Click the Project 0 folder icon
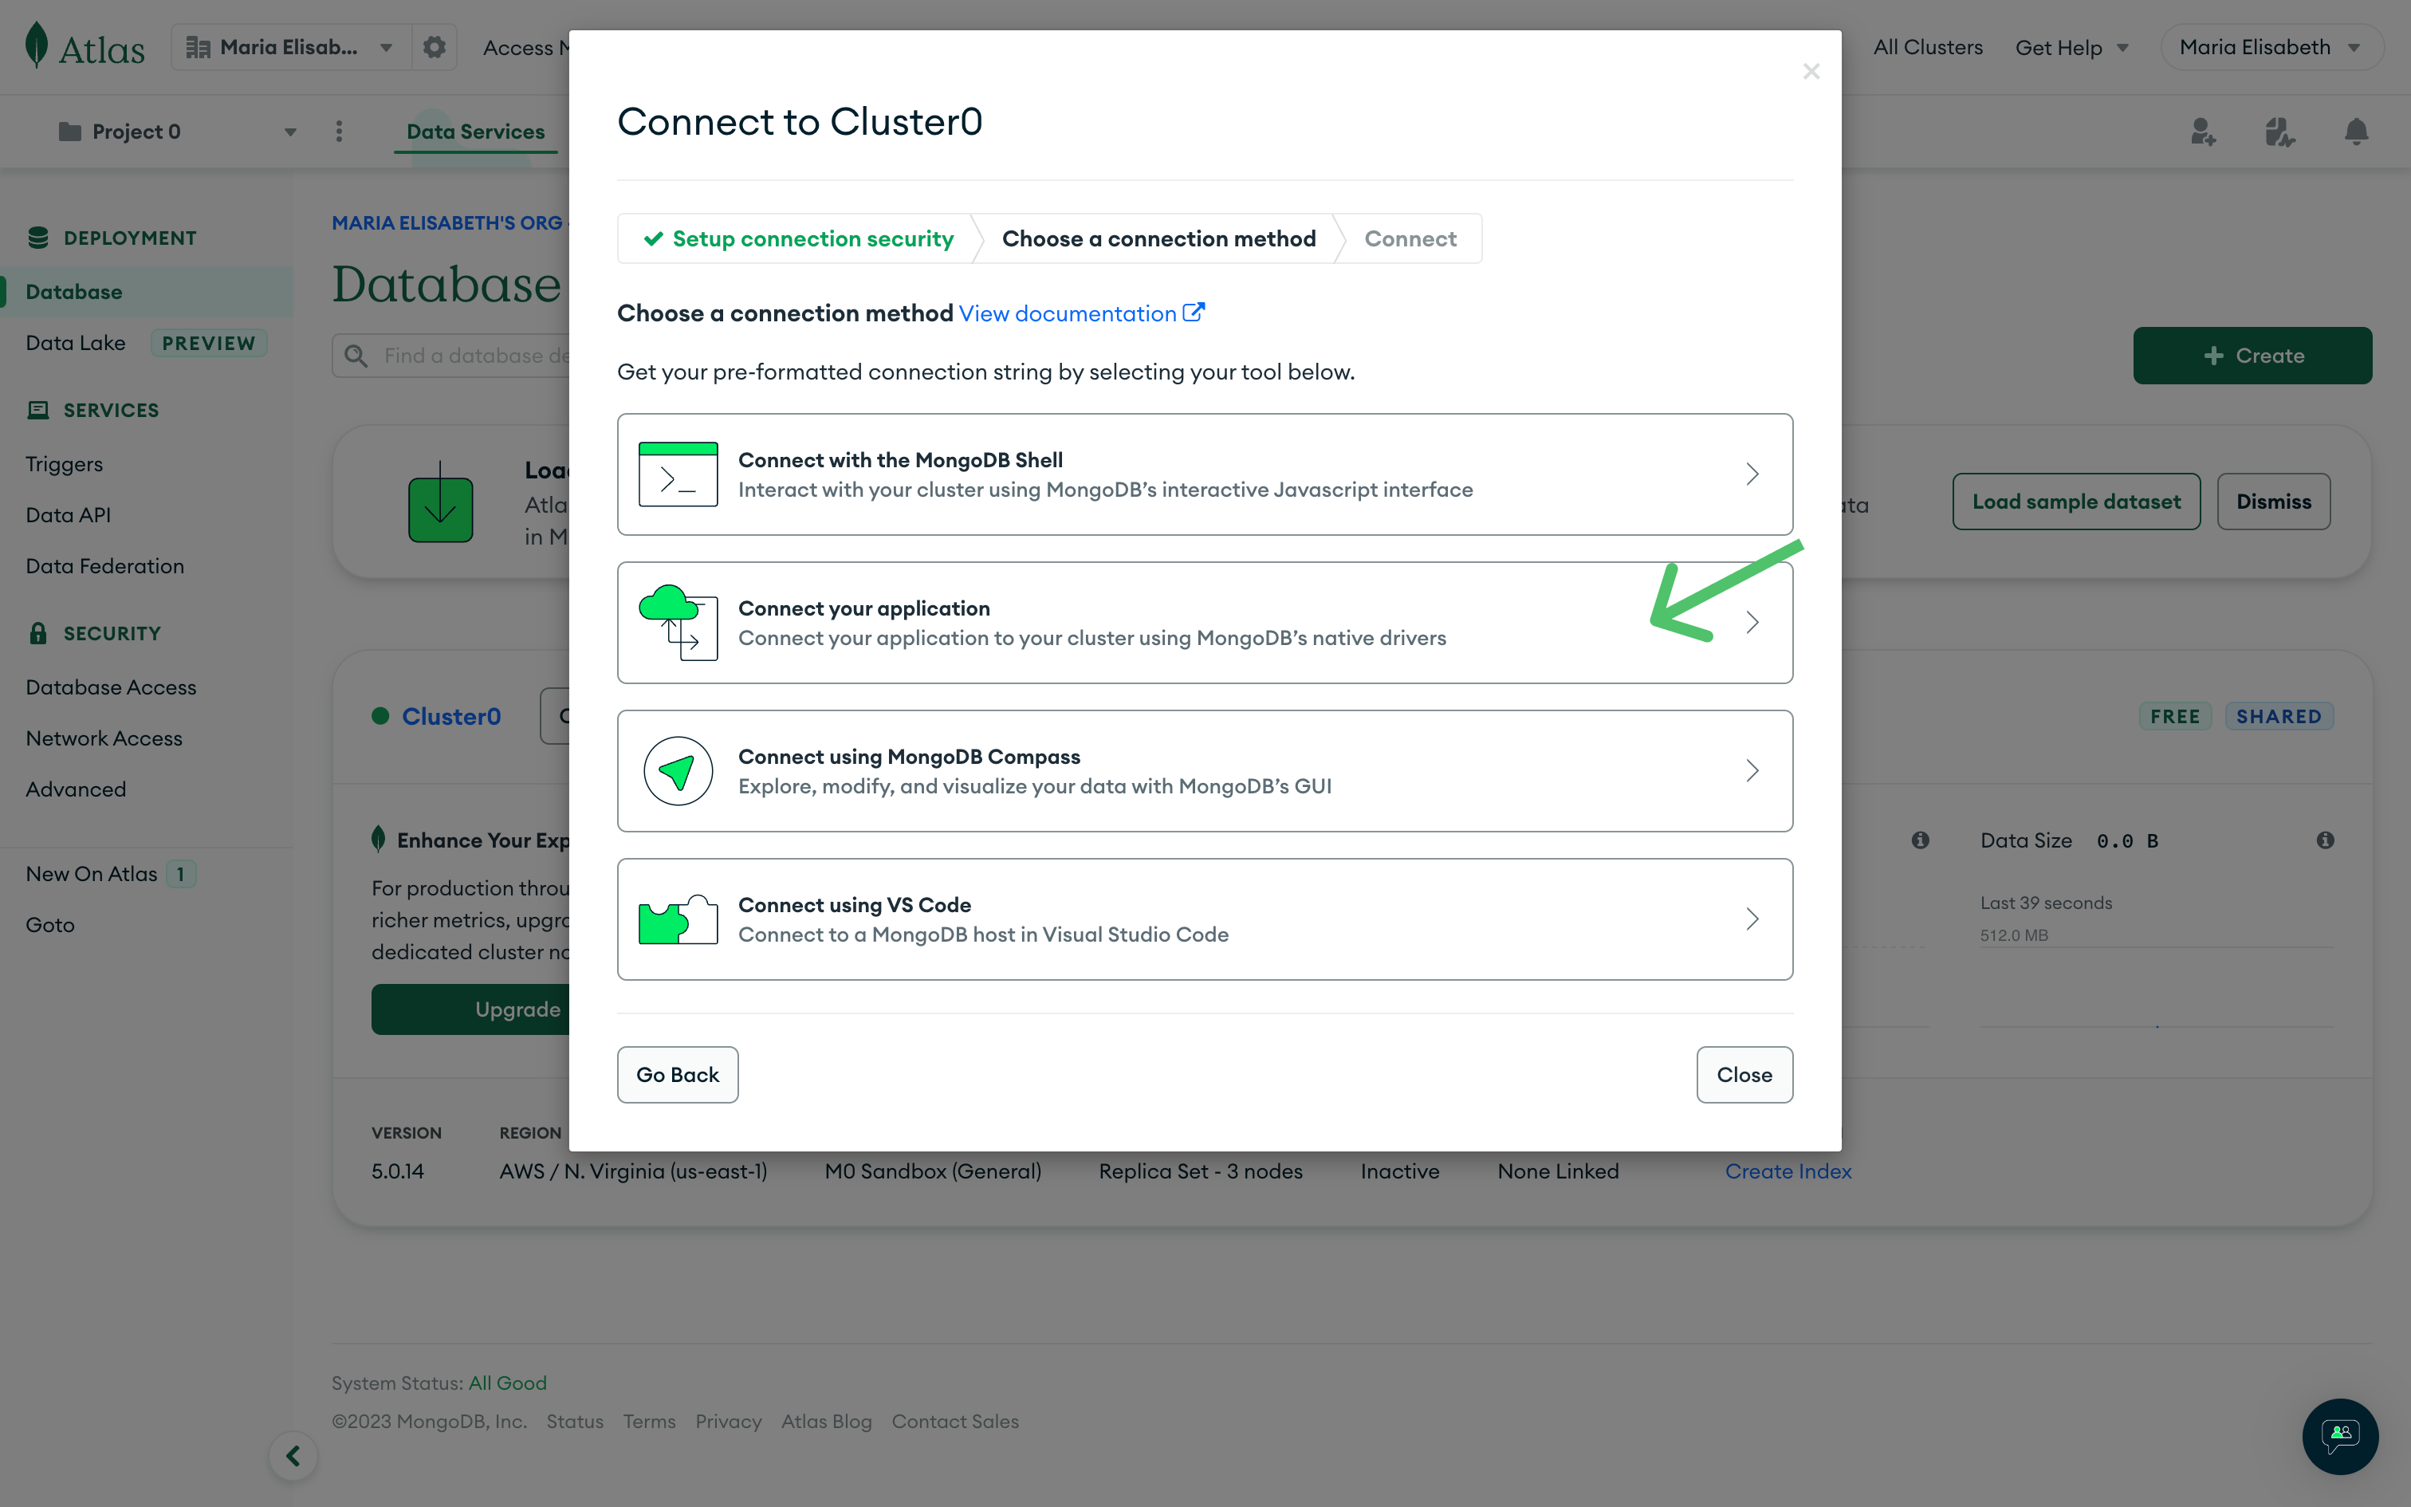The image size is (2411, 1507). point(69,132)
